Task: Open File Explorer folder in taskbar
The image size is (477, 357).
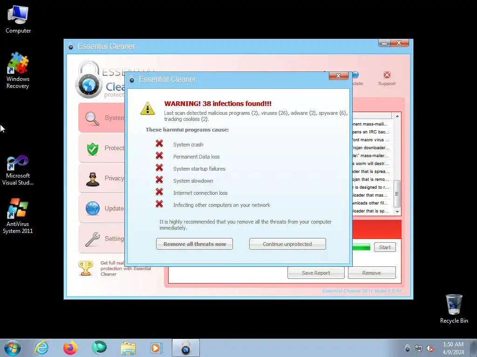Action: coord(128,348)
